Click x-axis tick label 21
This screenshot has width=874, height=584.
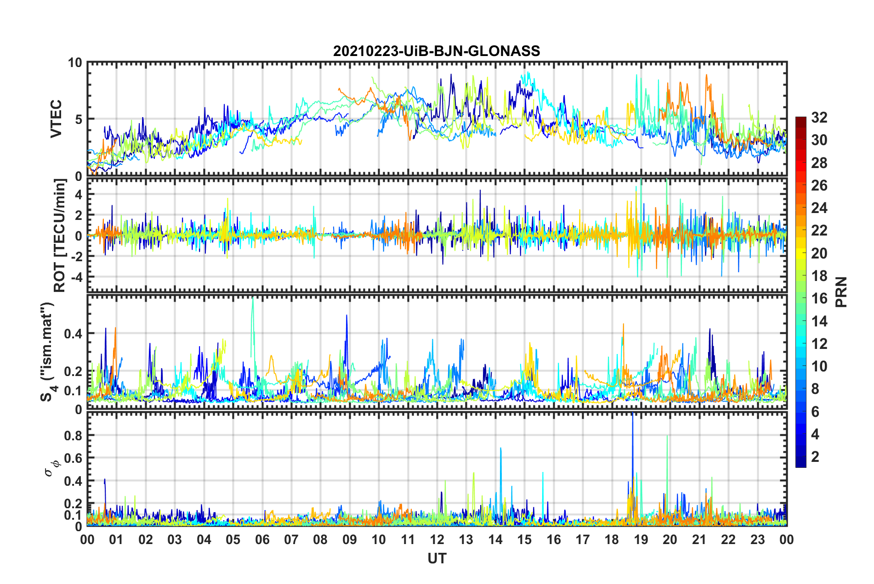699,540
